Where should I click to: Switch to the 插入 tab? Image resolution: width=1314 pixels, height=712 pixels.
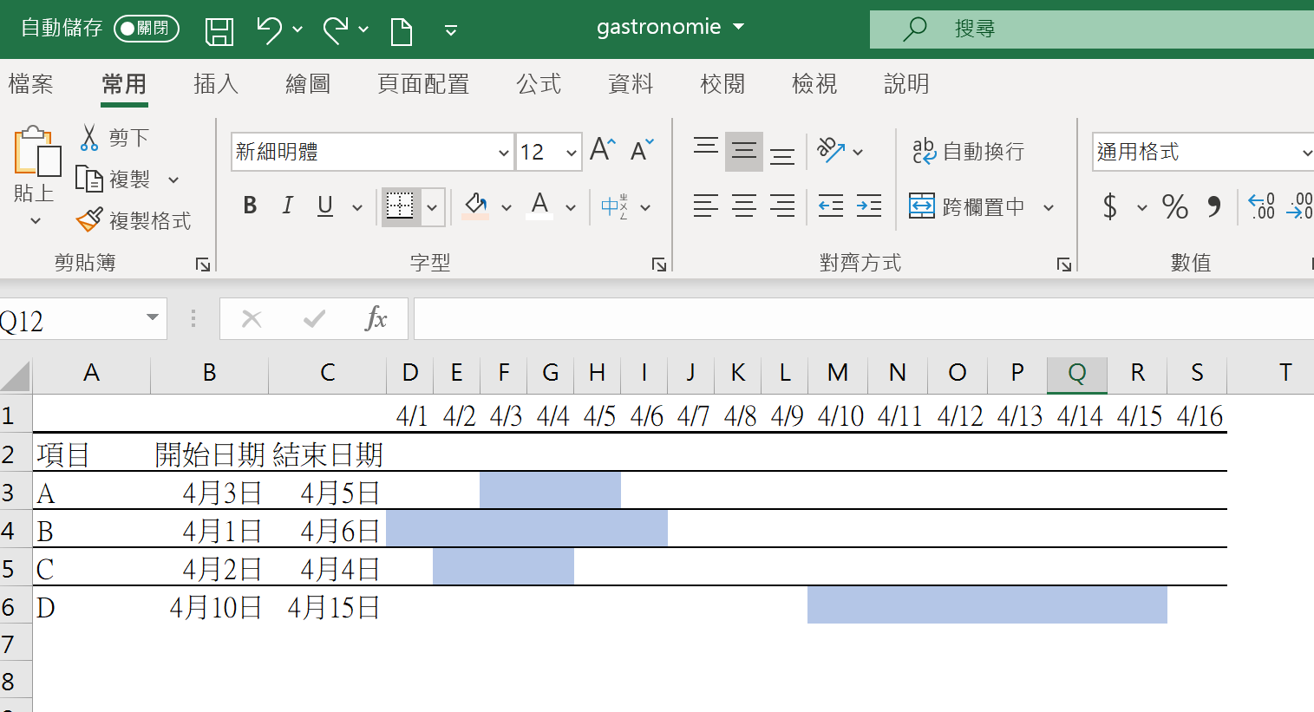pyautogui.click(x=215, y=84)
